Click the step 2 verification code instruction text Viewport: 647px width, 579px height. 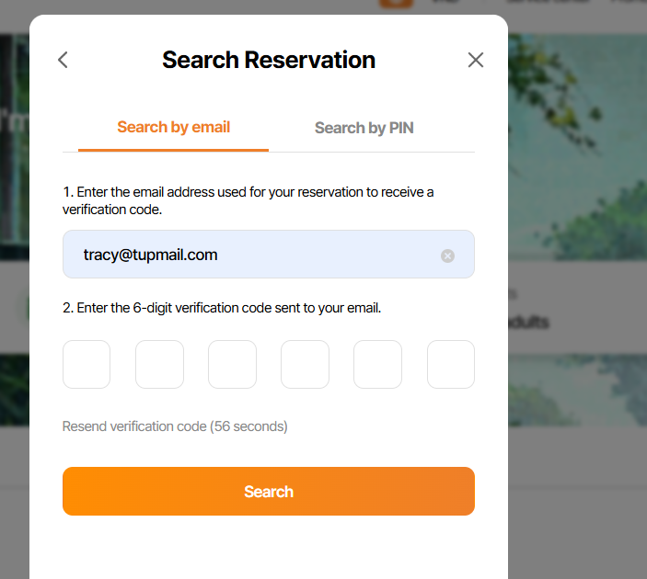click(x=222, y=308)
